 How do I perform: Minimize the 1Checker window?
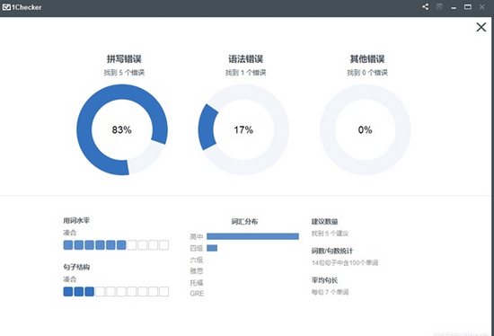click(x=454, y=7)
